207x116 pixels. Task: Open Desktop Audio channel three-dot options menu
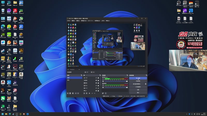[103, 85]
